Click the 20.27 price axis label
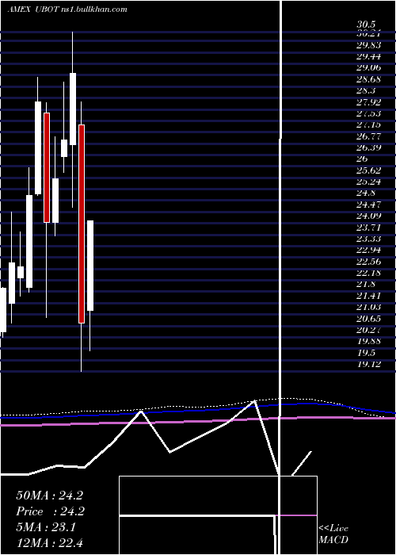The width and height of the screenshot is (396, 555). pos(369,330)
